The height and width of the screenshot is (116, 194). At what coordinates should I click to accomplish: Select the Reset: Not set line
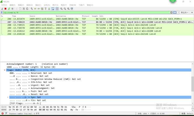pyautogui.click(x=29, y=94)
